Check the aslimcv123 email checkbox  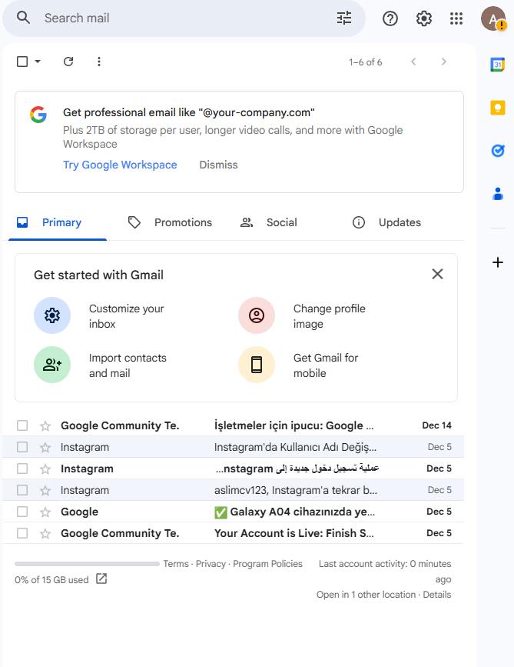22,490
